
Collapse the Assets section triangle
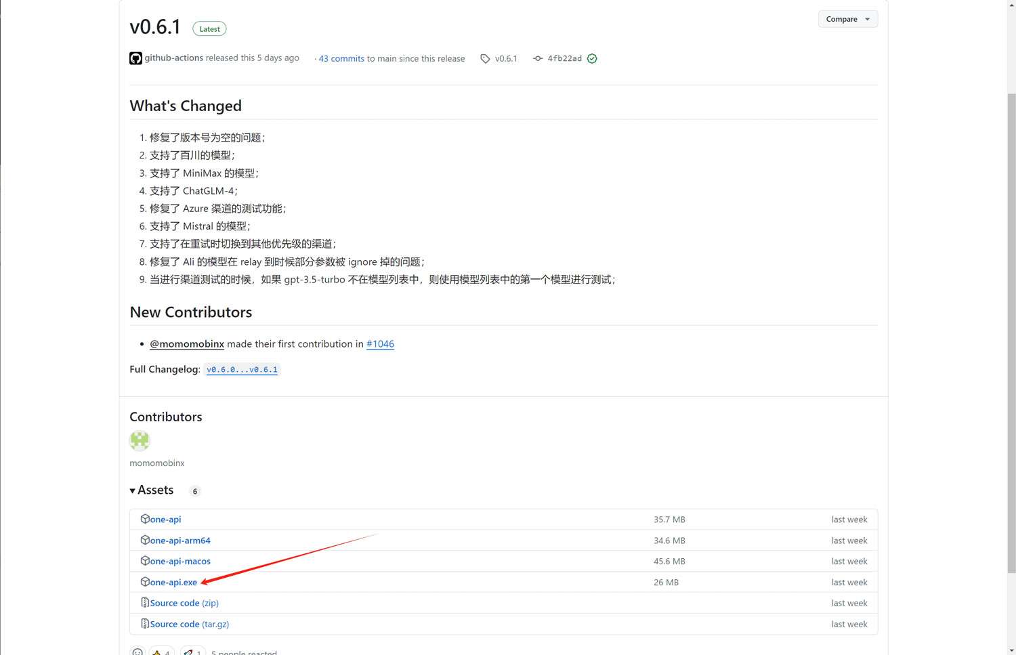(133, 490)
